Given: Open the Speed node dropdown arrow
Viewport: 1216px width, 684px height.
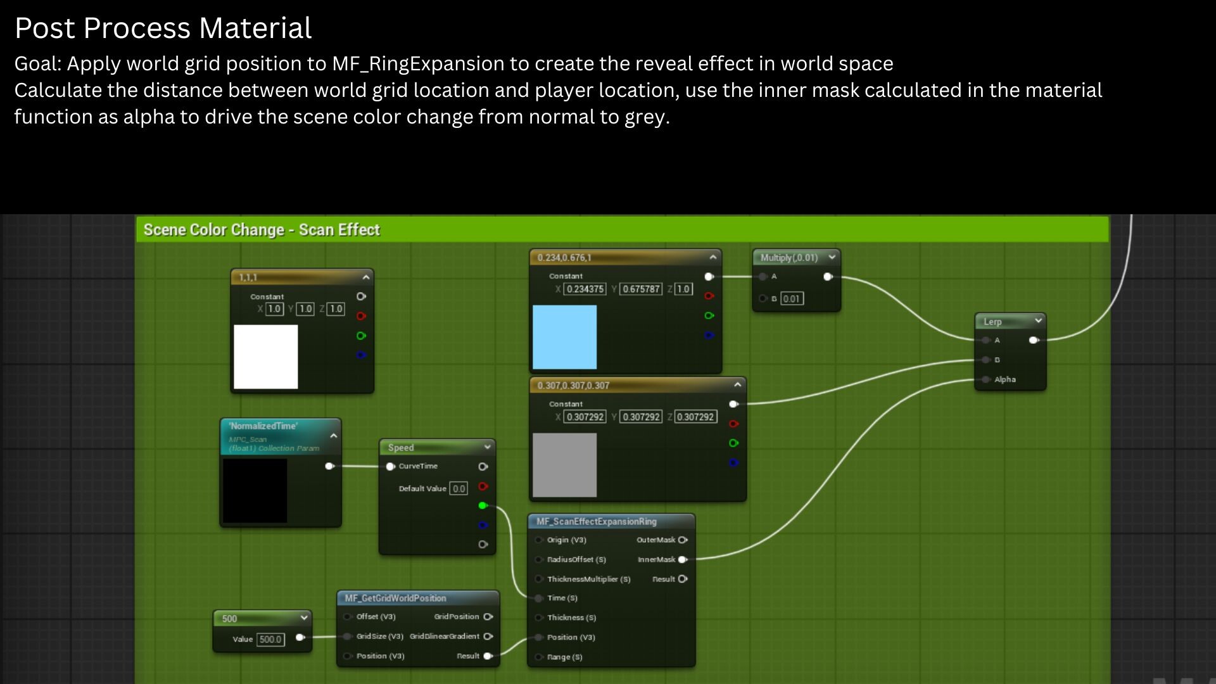Looking at the screenshot, I should [487, 447].
